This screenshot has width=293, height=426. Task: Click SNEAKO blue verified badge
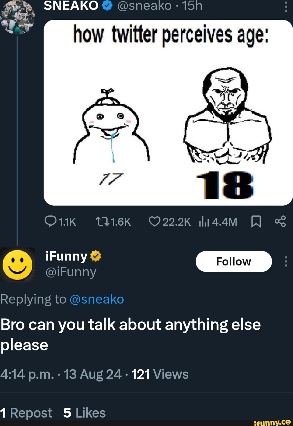[108, 6]
